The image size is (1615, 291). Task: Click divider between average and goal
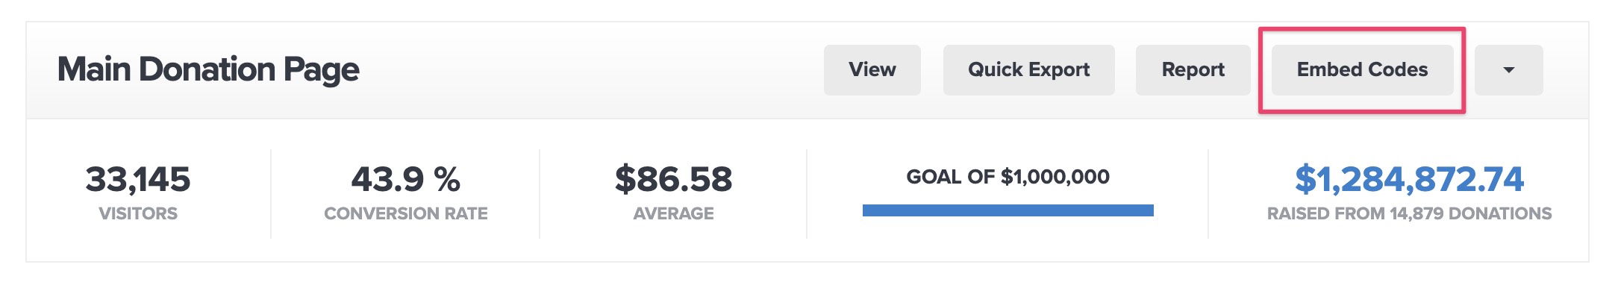(x=807, y=194)
